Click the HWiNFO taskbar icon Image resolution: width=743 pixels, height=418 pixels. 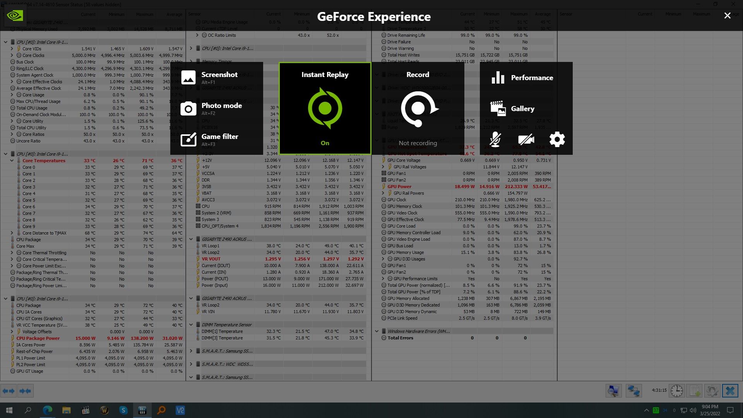pyautogui.click(x=142, y=410)
